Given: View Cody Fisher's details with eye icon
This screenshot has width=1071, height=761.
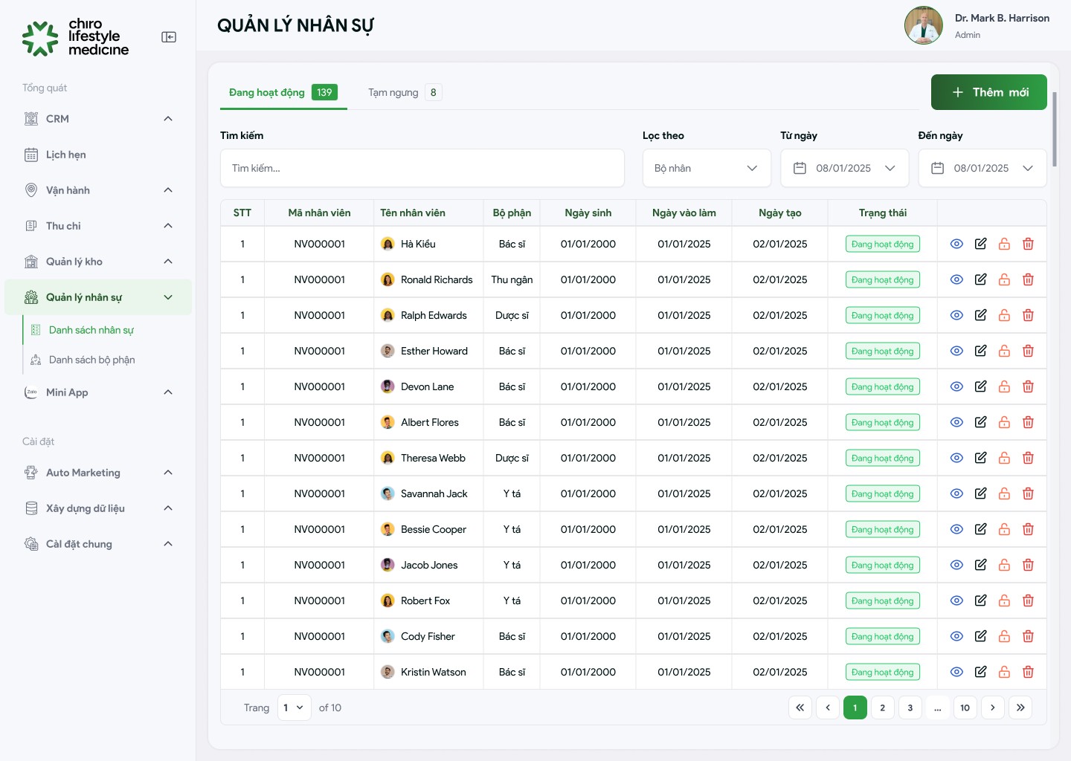Looking at the screenshot, I should point(956,636).
